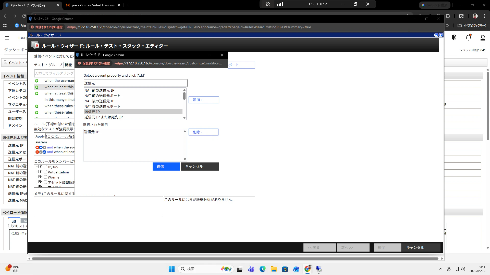Submit with 送信 button
The width and height of the screenshot is (490, 275).
(166, 167)
